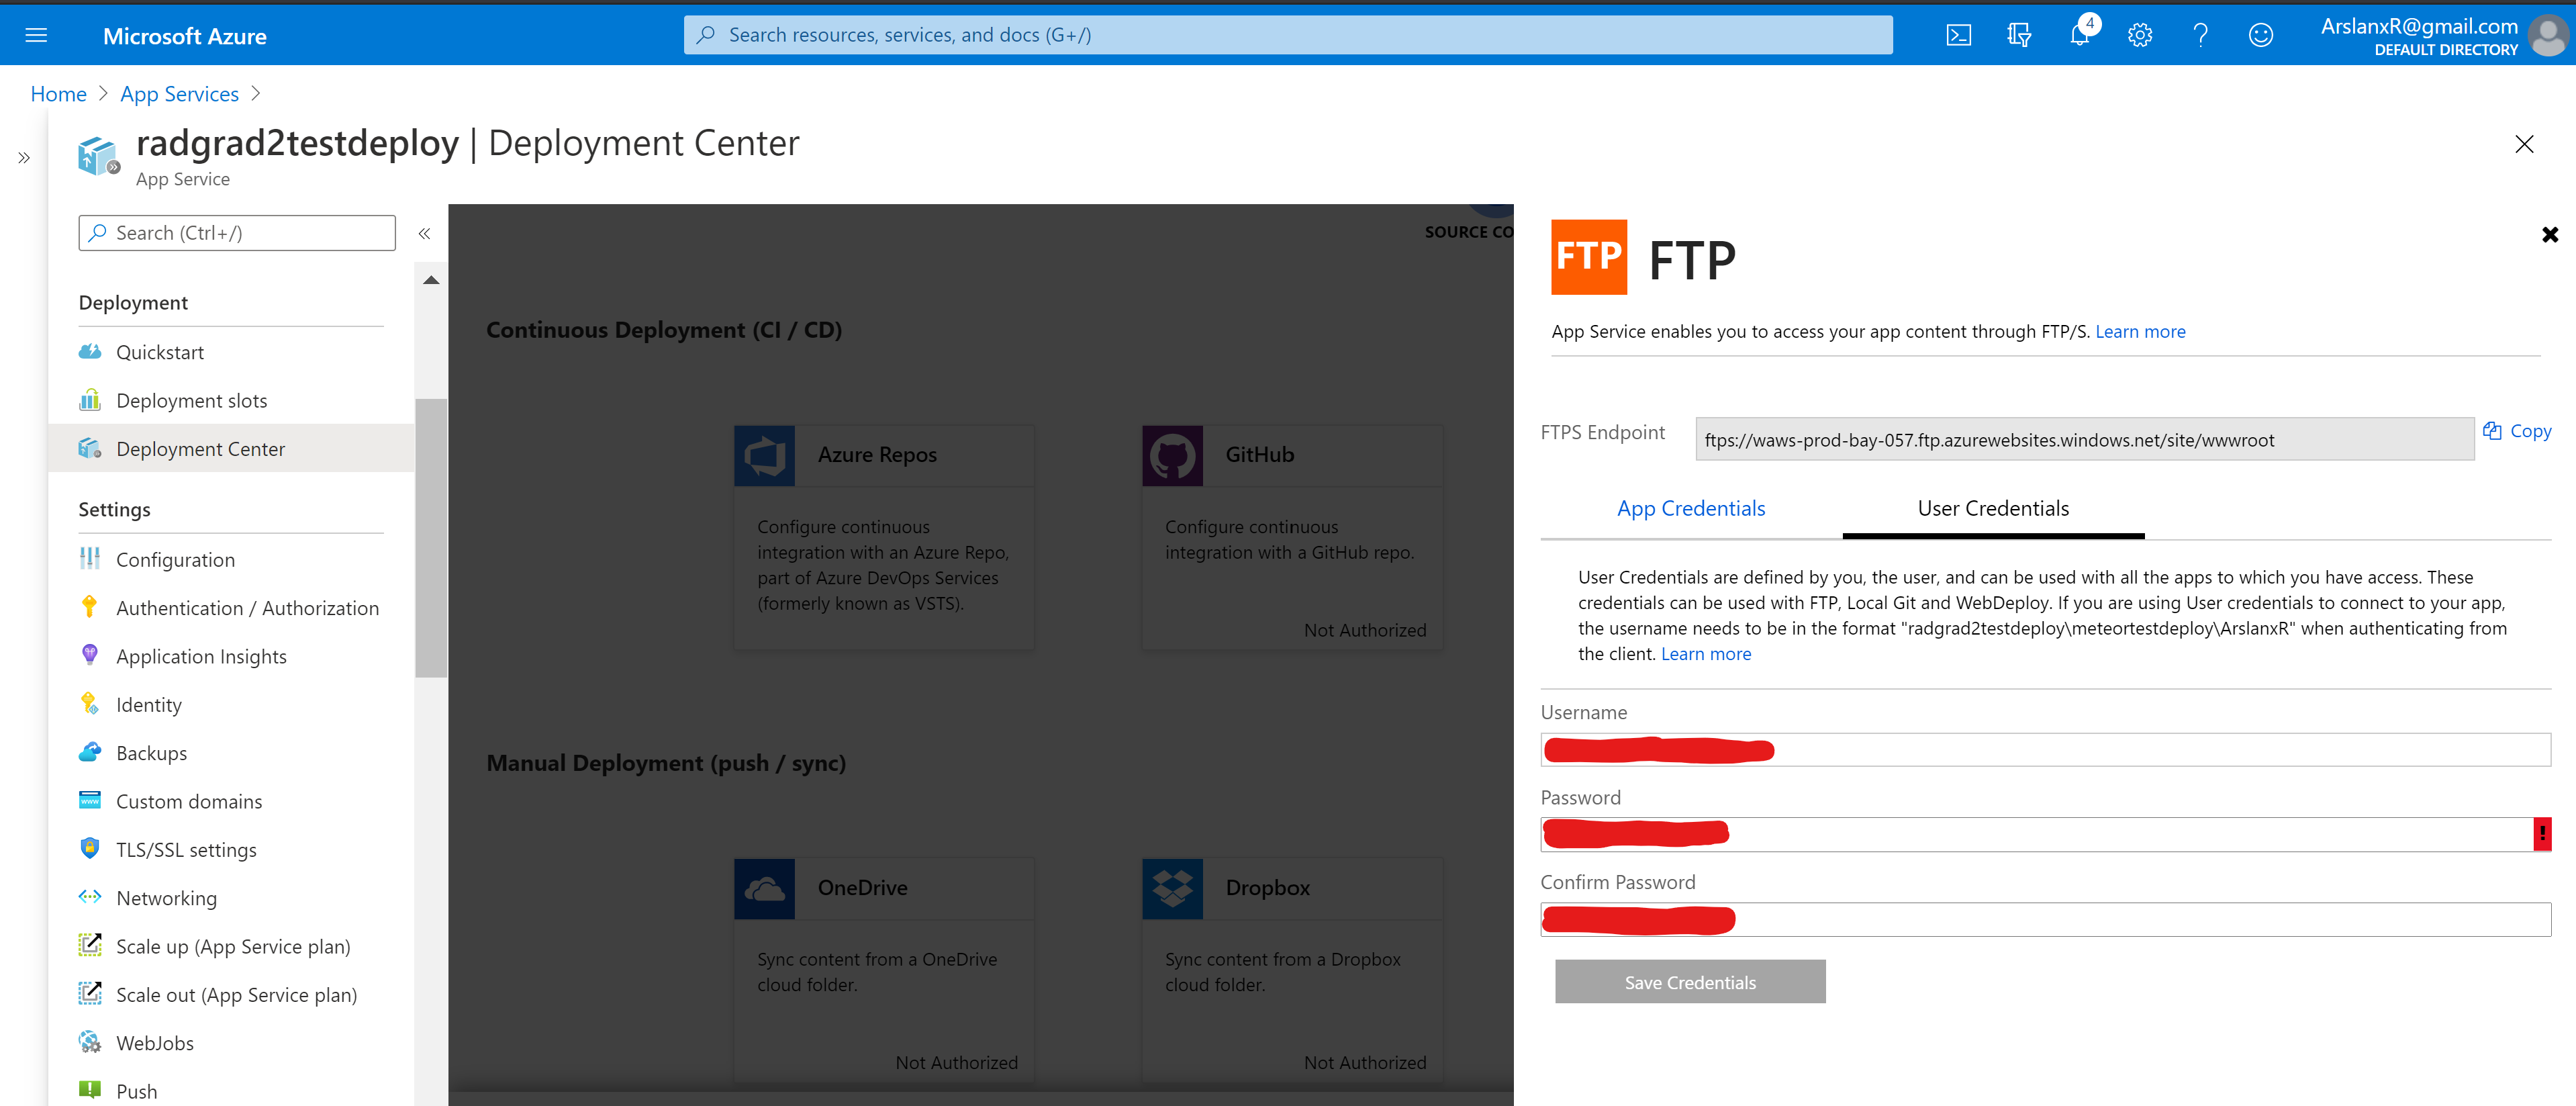Click the sidebar scroll-up arrow

(x=431, y=280)
